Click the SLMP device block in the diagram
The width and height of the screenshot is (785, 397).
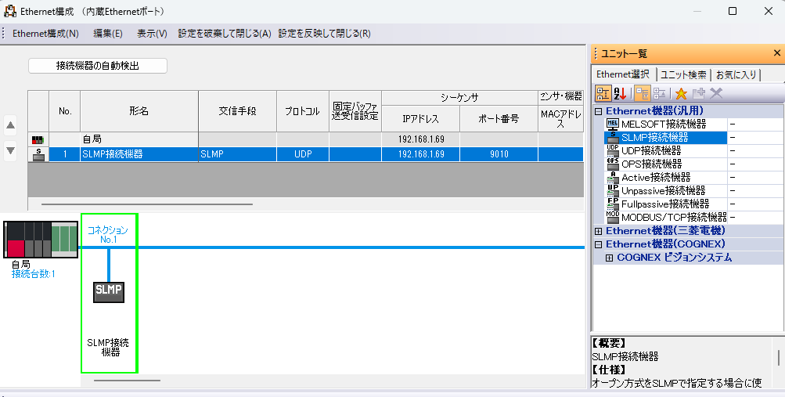pyautogui.click(x=109, y=291)
